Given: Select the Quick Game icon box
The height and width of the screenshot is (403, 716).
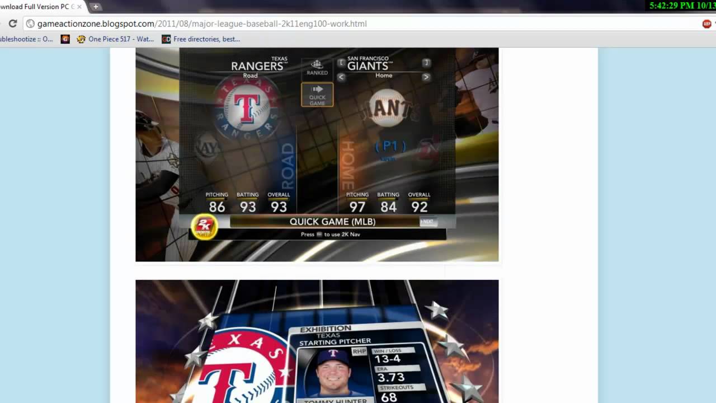Looking at the screenshot, I should pyautogui.click(x=317, y=95).
